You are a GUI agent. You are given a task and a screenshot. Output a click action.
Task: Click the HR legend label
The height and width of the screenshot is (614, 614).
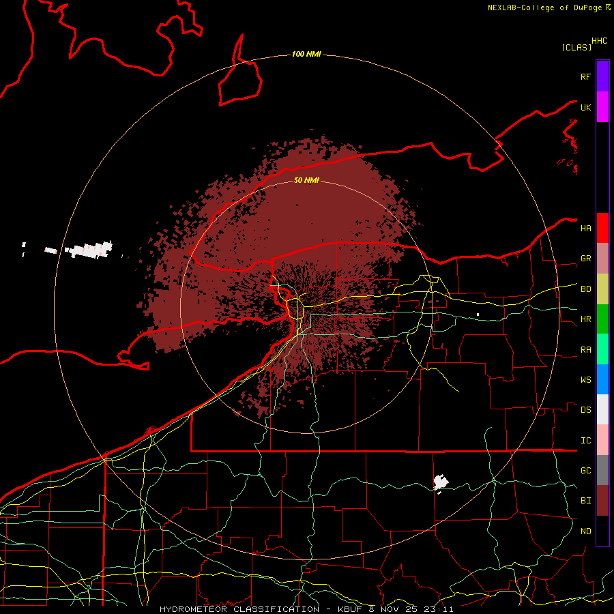click(x=585, y=319)
